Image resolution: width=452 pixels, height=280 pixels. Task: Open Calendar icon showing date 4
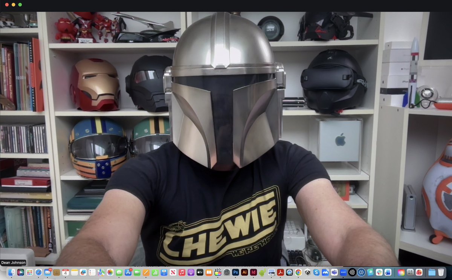pyautogui.click(x=66, y=272)
